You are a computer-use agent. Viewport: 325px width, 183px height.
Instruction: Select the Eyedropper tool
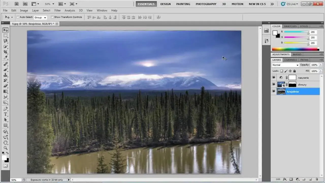pyautogui.click(x=5, y=57)
